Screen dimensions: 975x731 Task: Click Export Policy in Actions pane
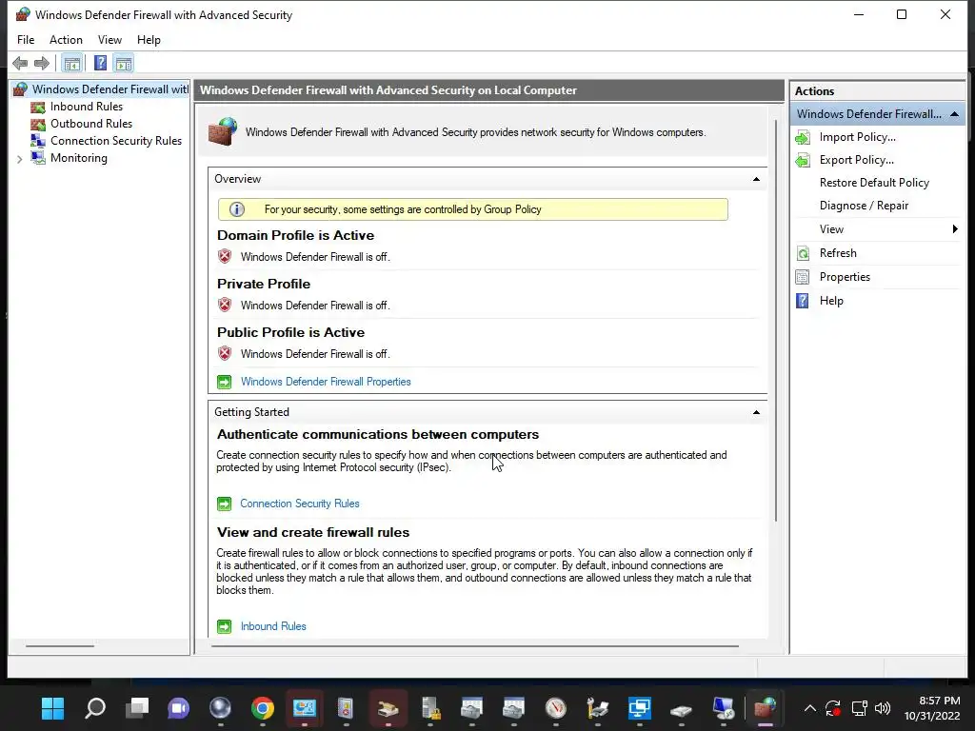click(856, 160)
